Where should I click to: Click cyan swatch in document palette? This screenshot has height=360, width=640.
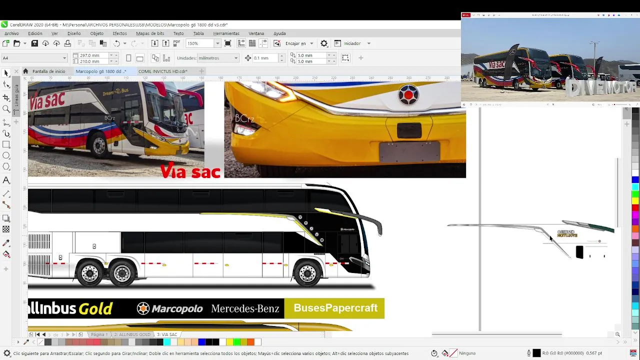(166, 342)
